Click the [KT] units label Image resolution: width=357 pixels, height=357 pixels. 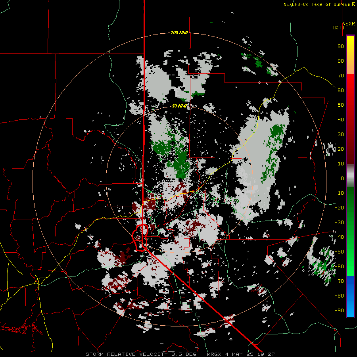click(x=338, y=27)
